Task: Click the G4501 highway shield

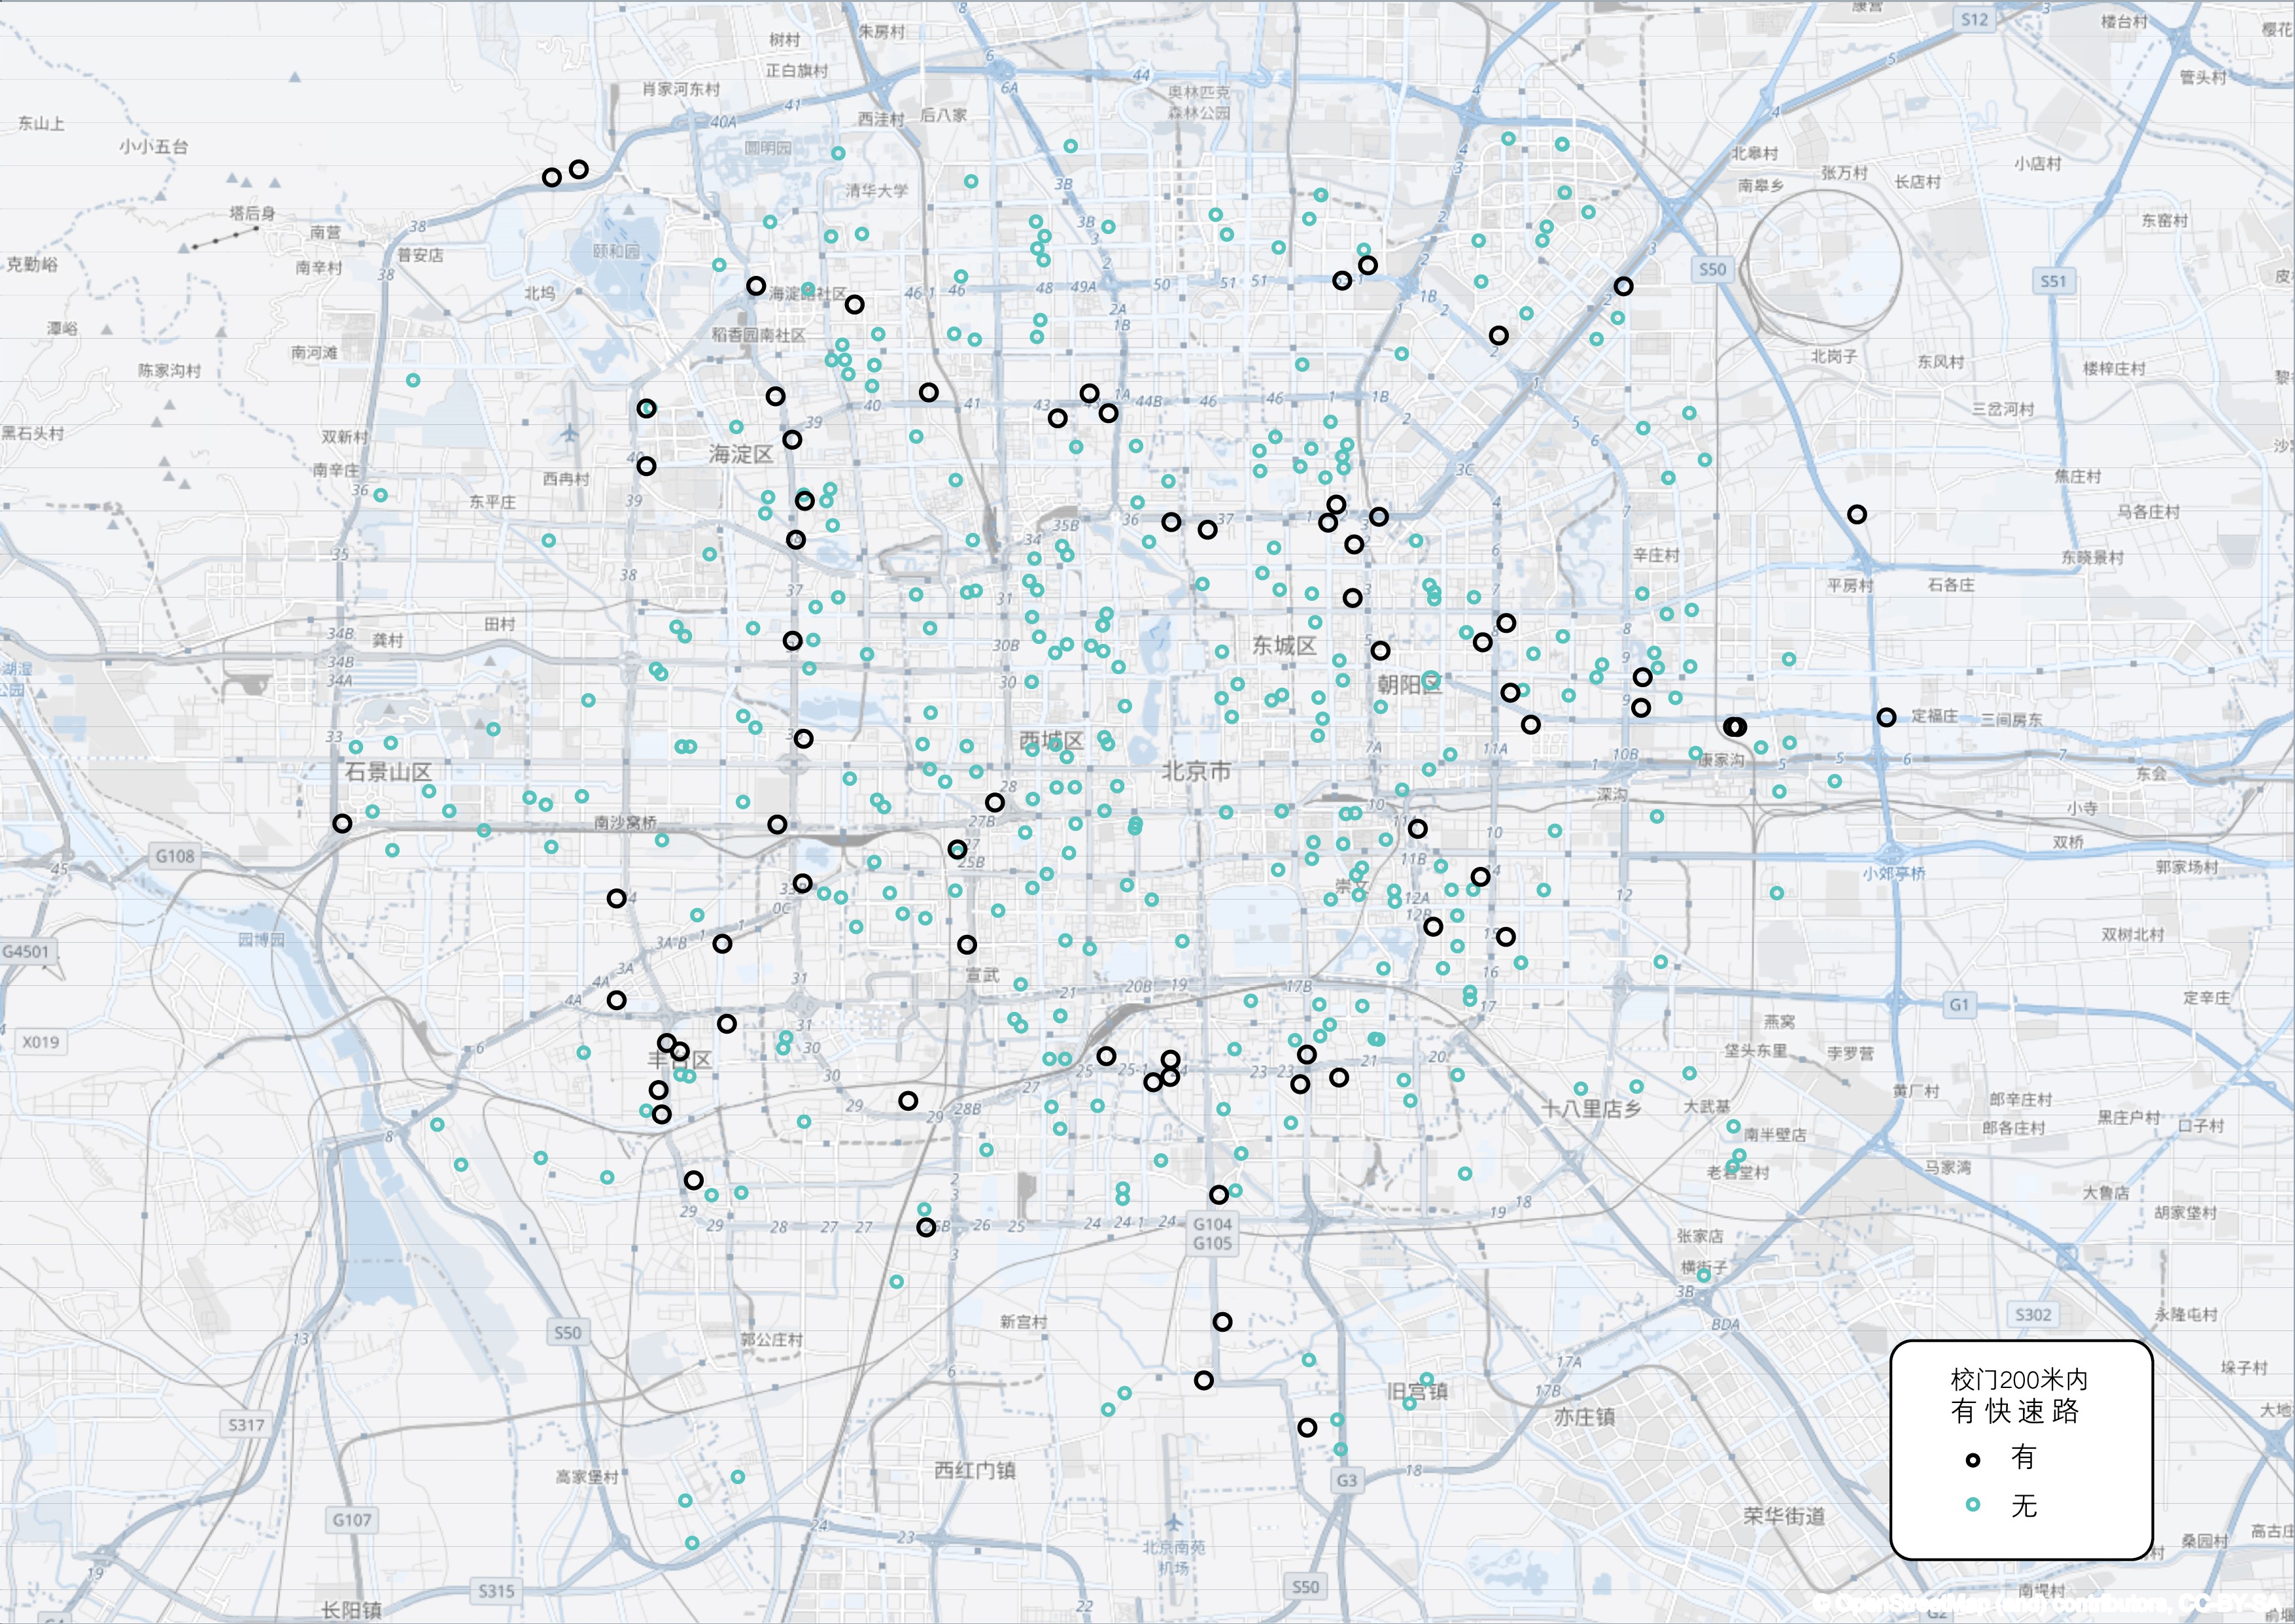Action: pyautogui.click(x=25, y=951)
